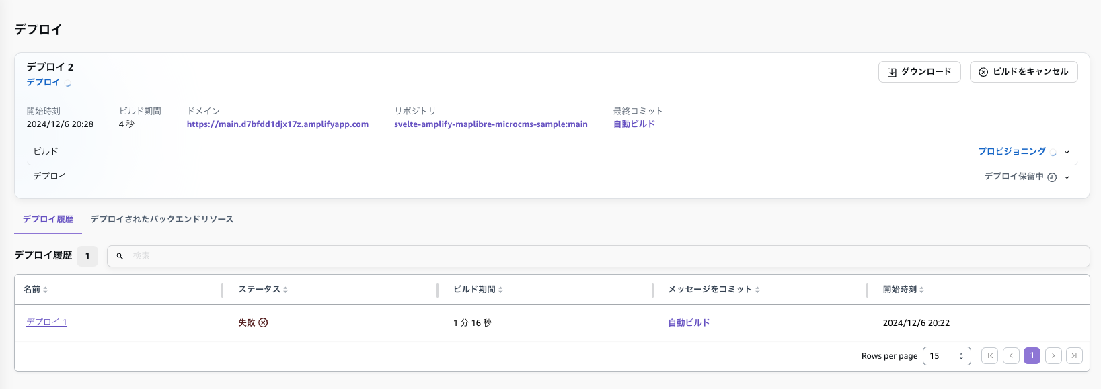Expand the ビルド row chevron
Viewport: 1101px width, 389px height.
coord(1067,152)
